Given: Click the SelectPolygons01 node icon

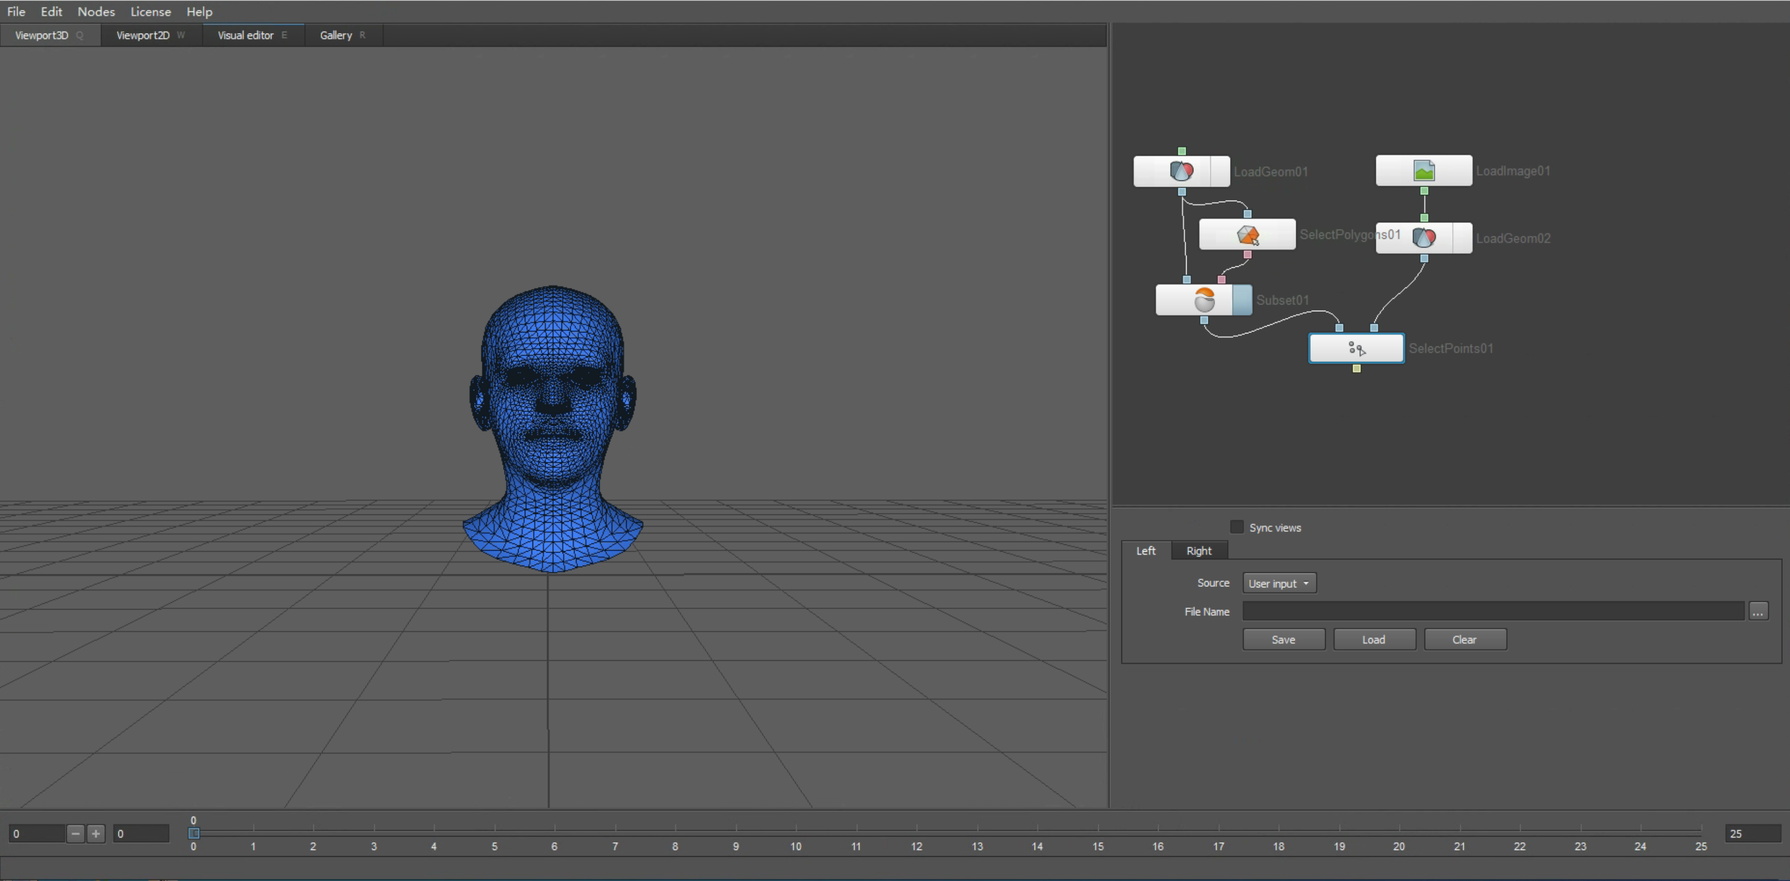Looking at the screenshot, I should tap(1247, 235).
